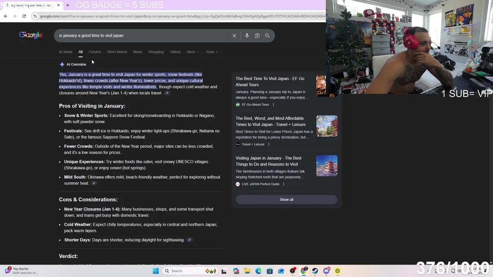Click LIVE JAPAN Perfect Guide source name
The image size is (493, 277).
tap(260, 184)
